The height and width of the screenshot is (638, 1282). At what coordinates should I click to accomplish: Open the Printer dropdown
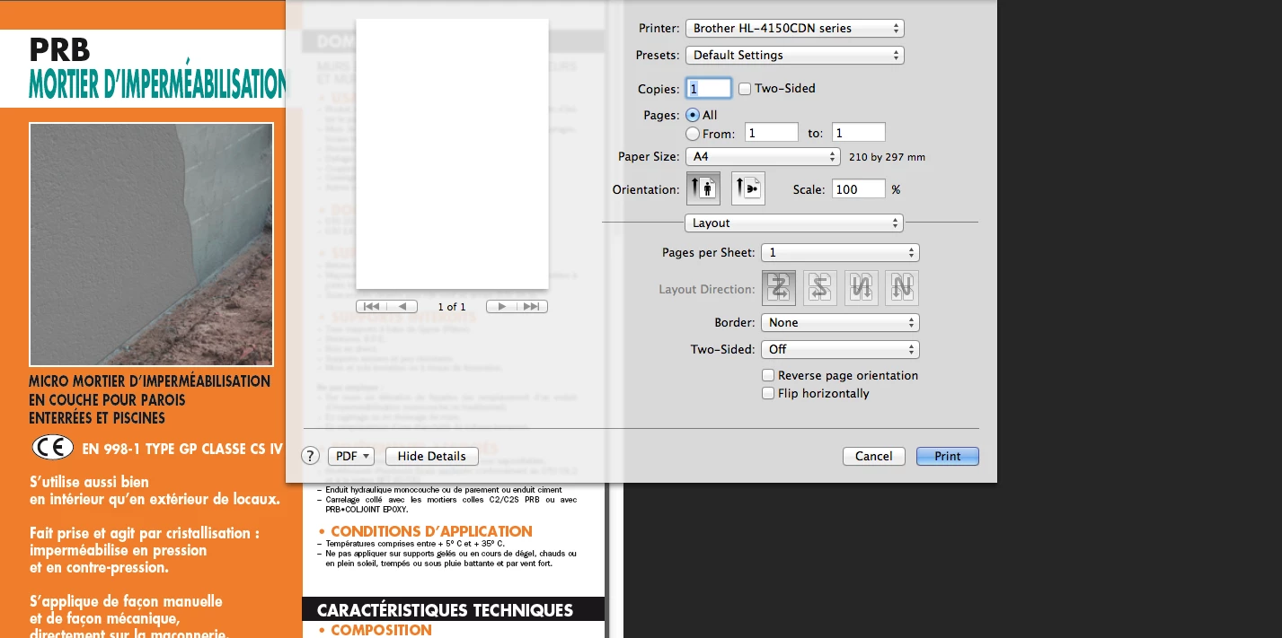point(794,29)
